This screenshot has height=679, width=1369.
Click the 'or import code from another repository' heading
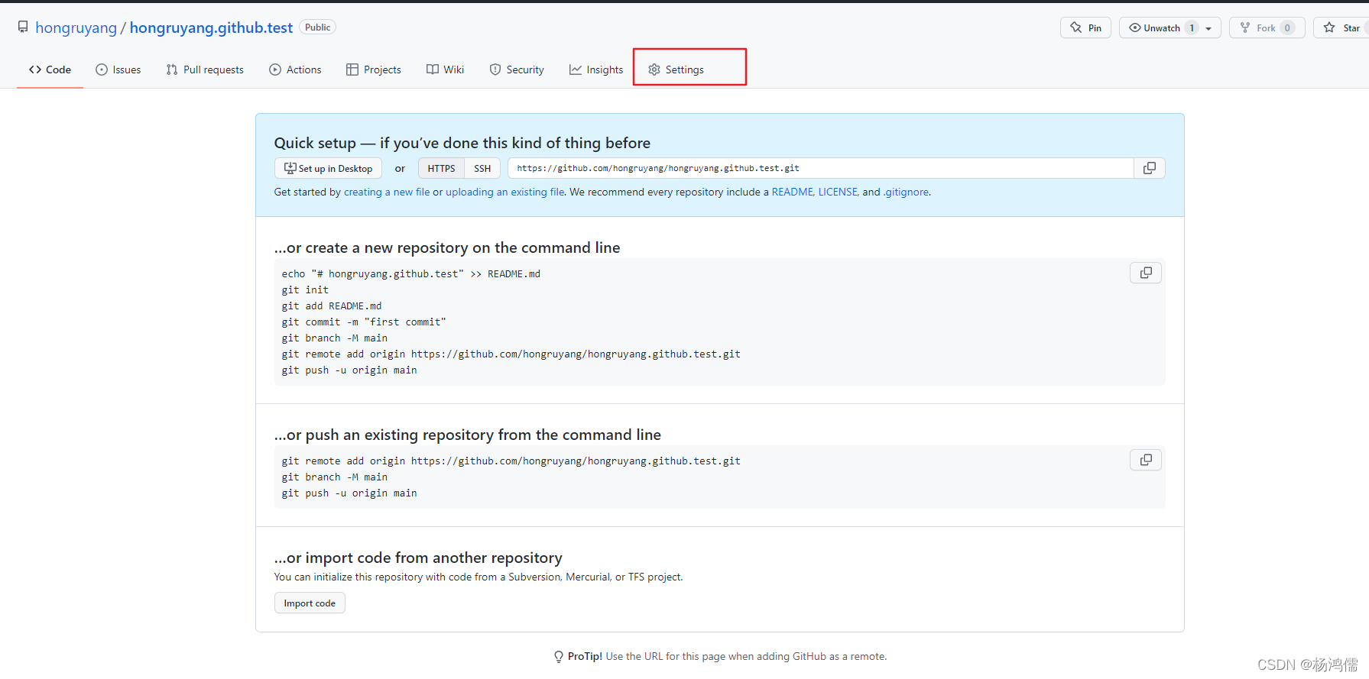pyautogui.click(x=418, y=558)
